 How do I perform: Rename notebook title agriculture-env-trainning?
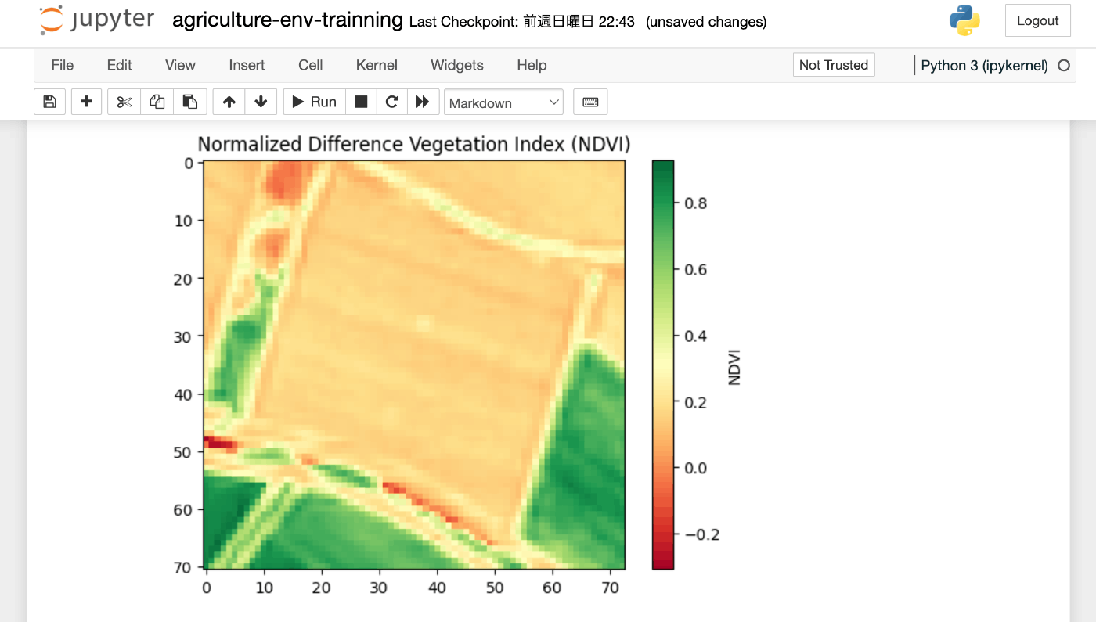tap(288, 20)
